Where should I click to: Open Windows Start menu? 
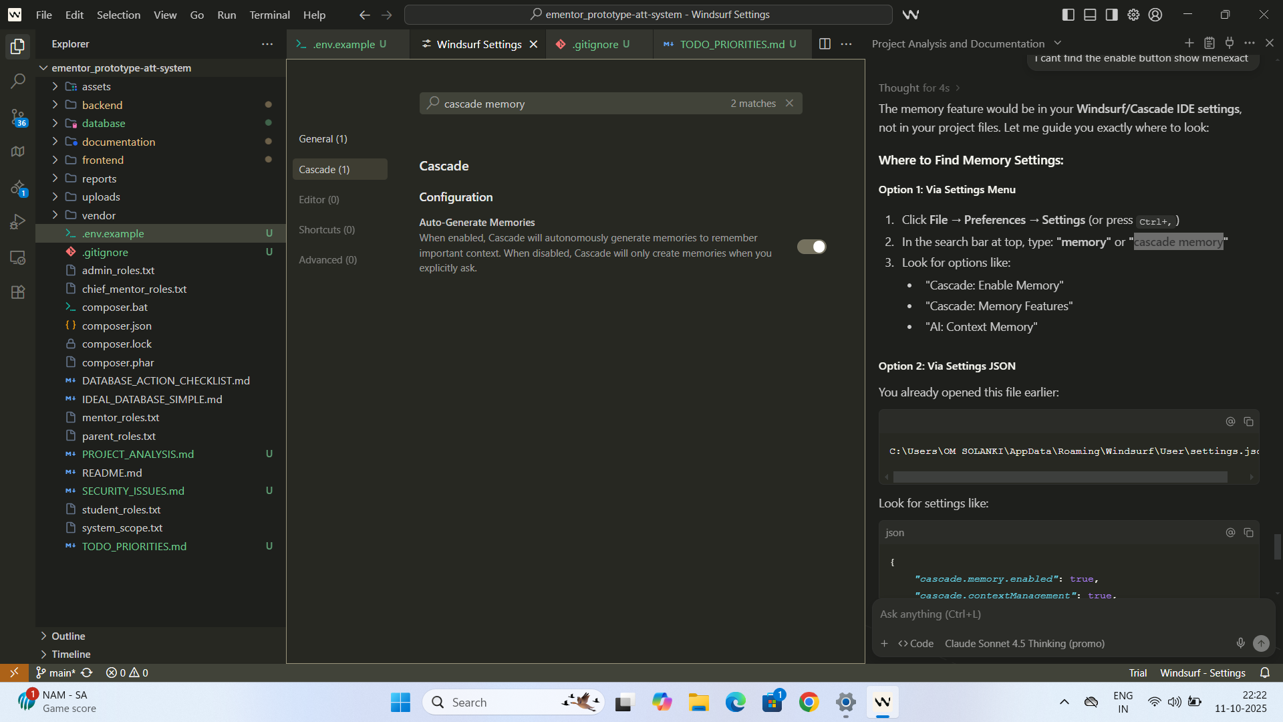[x=400, y=702]
